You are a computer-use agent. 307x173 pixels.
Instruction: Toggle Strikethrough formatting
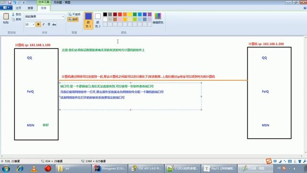[54, 24]
